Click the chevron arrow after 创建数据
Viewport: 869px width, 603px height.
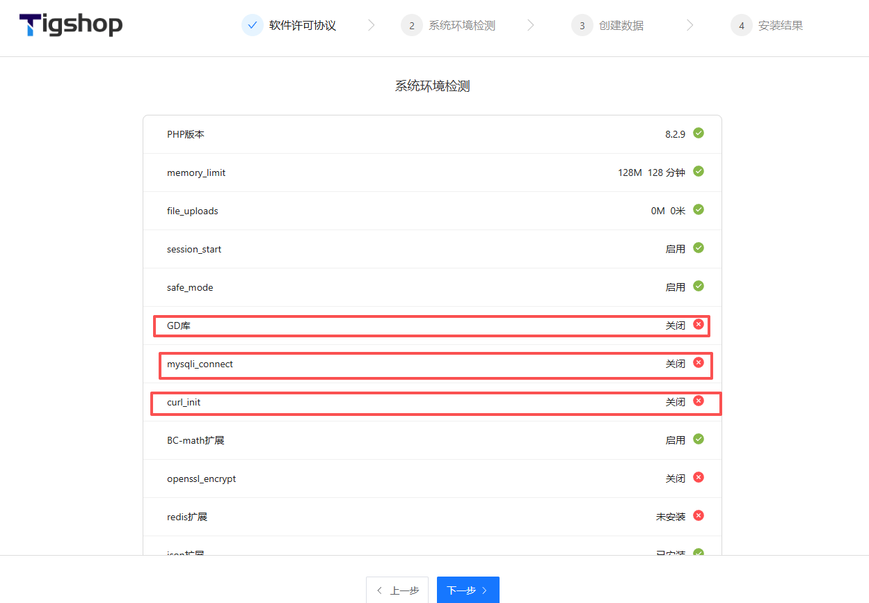(x=689, y=26)
